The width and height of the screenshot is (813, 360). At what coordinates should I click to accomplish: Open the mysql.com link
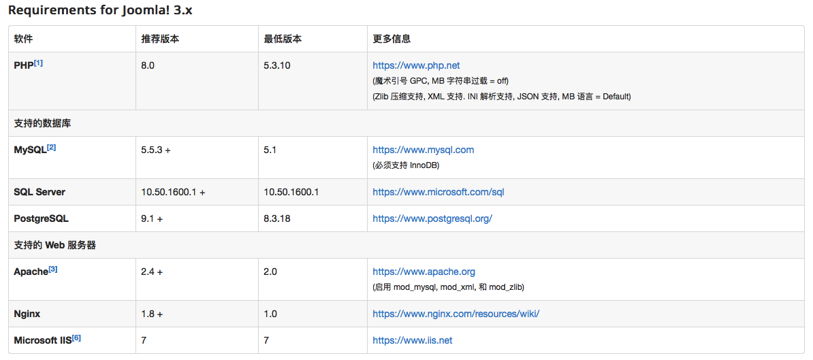tap(423, 150)
